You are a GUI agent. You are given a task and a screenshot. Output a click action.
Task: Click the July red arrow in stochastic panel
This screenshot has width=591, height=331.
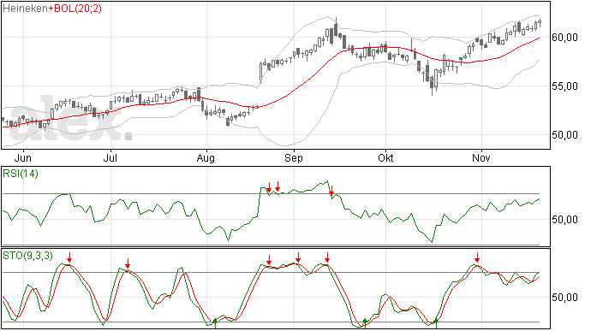coord(128,263)
